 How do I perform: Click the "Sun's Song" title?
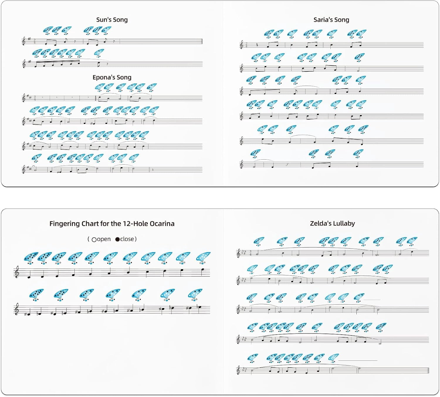click(112, 20)
